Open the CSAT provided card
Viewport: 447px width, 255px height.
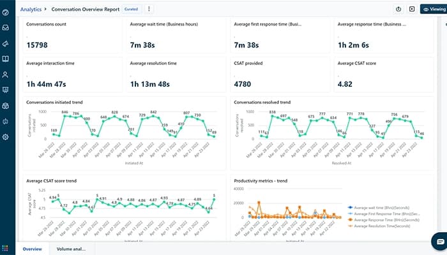coord(280,75)
